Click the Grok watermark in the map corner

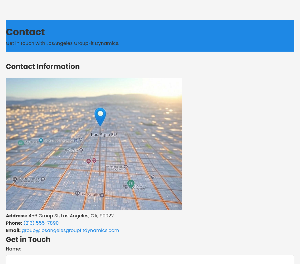pos(174,206)
